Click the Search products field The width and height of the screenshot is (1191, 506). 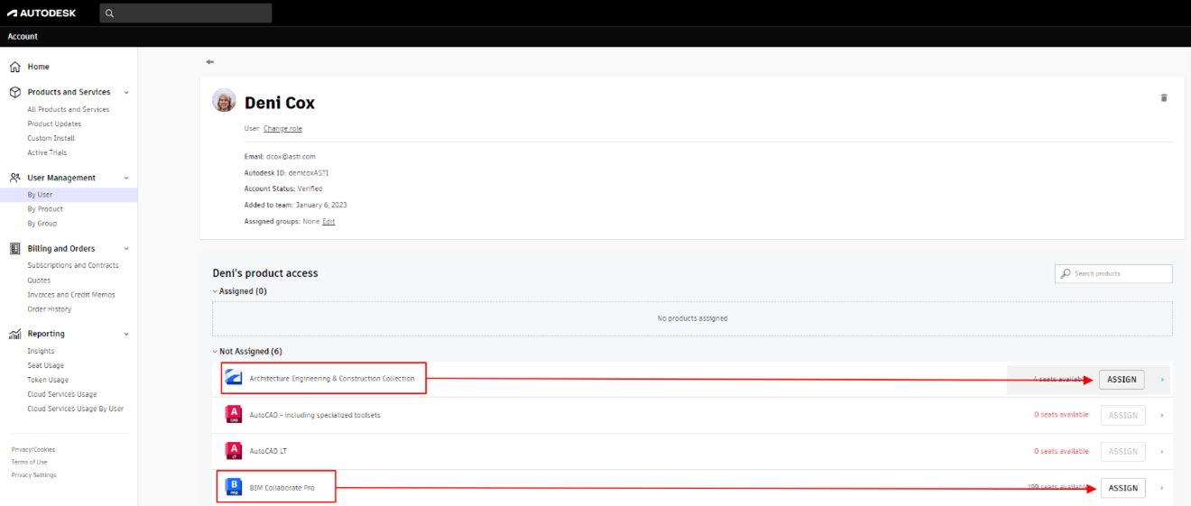pyautogui.click(x=1119, y=273)
